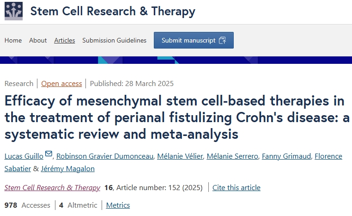The image size is (352, 216).
Task: View Fanny Grimaud author info
Action: [285, 156]
